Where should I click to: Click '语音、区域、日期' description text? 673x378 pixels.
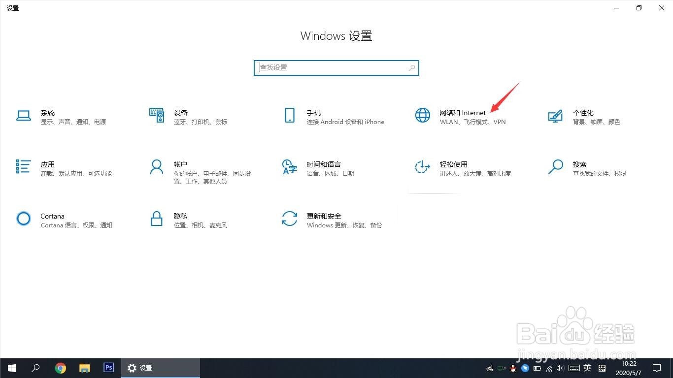pyautogui.click(x=331, y=174)
